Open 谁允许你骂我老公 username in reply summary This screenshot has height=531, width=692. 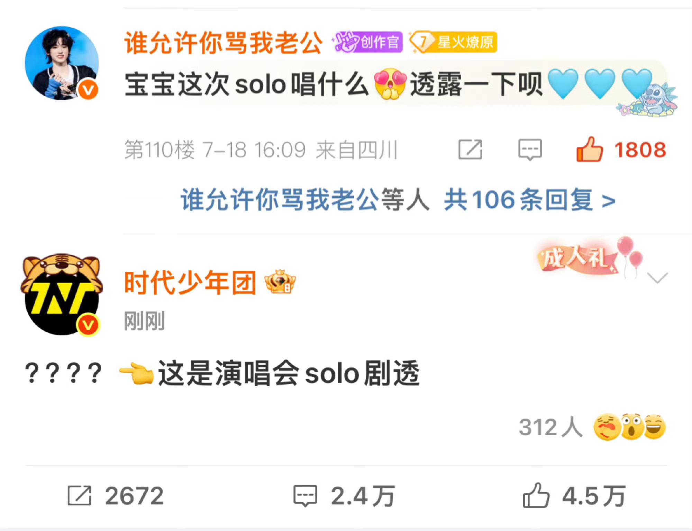[x=280, y=200]
